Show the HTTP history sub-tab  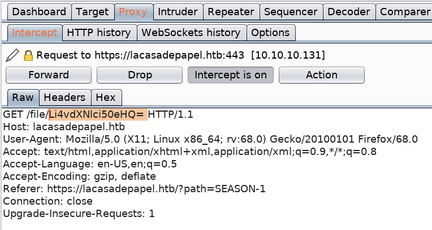pyautogui.click(x=98, y=33)
